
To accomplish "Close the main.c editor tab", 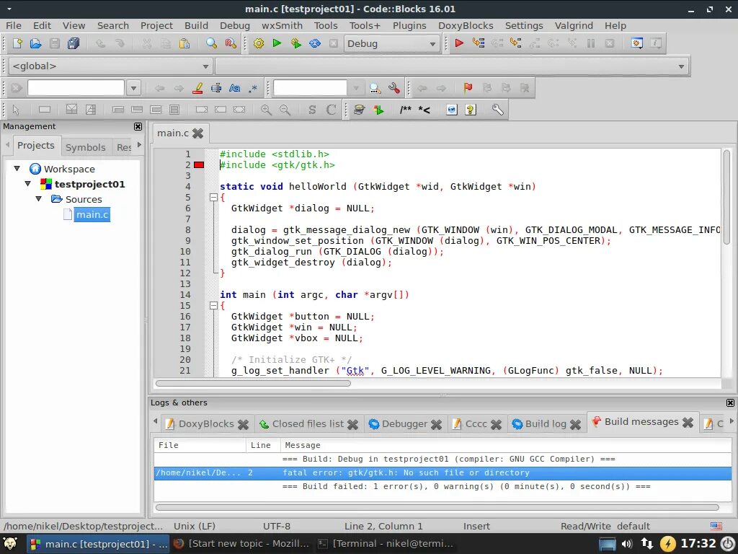I will pyautogui.click(x=198, y=133).
